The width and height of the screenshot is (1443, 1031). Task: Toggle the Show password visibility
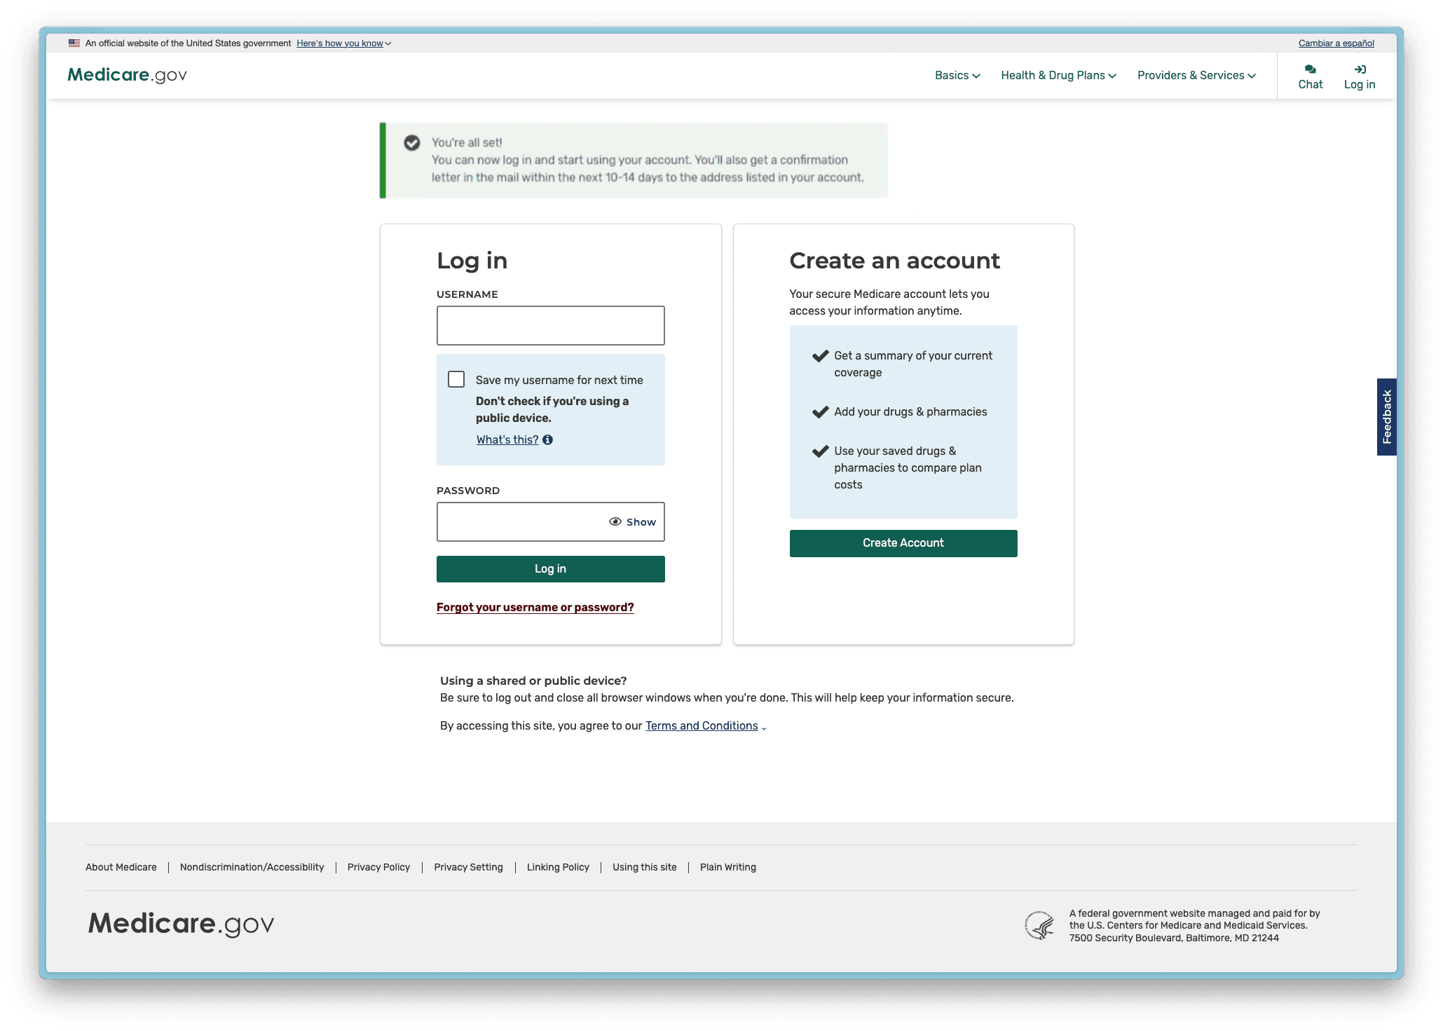(x=630, y=521)
